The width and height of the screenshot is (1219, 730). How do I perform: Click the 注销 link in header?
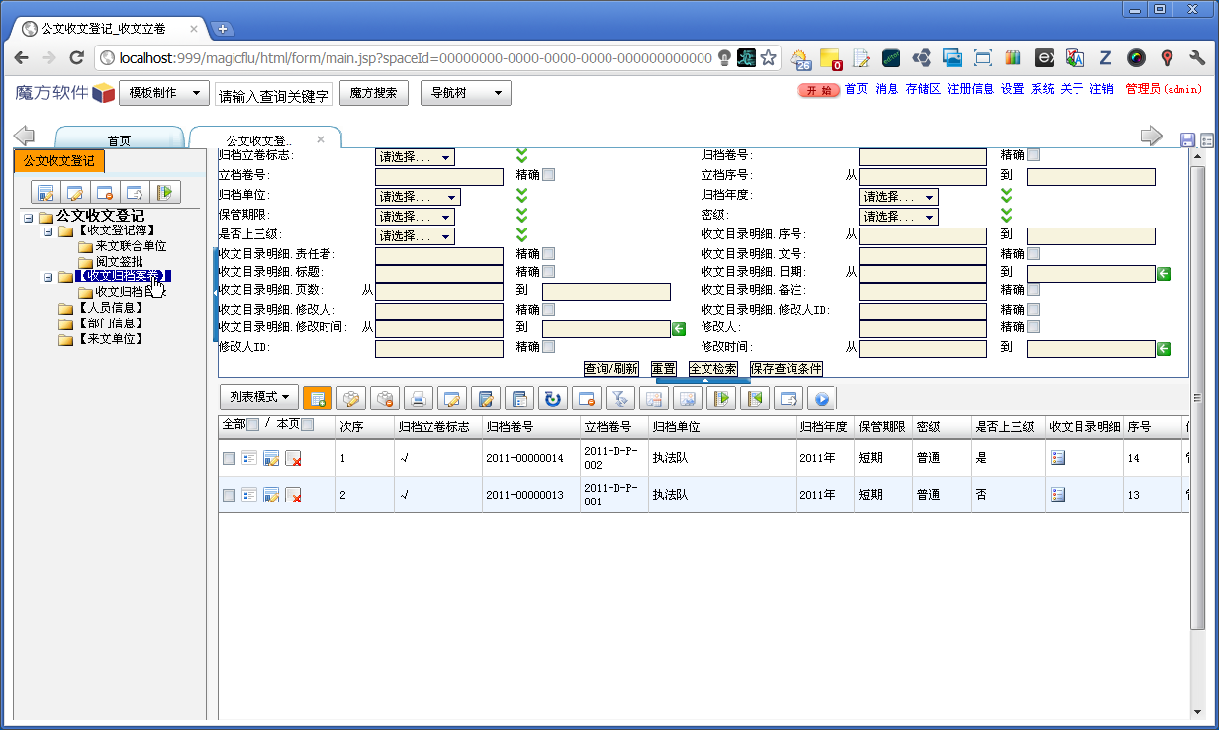[1101, 89]
